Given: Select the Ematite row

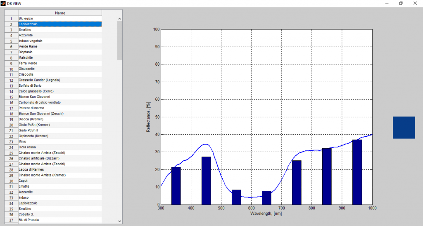Looking at the screenshot, I should (x=60, y=186).
